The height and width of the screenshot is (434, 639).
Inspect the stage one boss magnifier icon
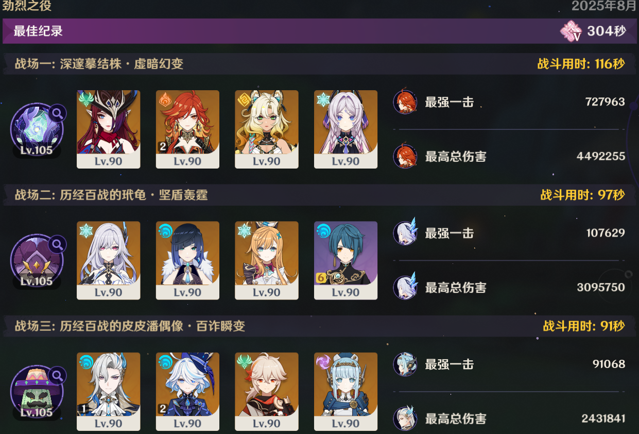pyautogui.click(x=57, y=112)
